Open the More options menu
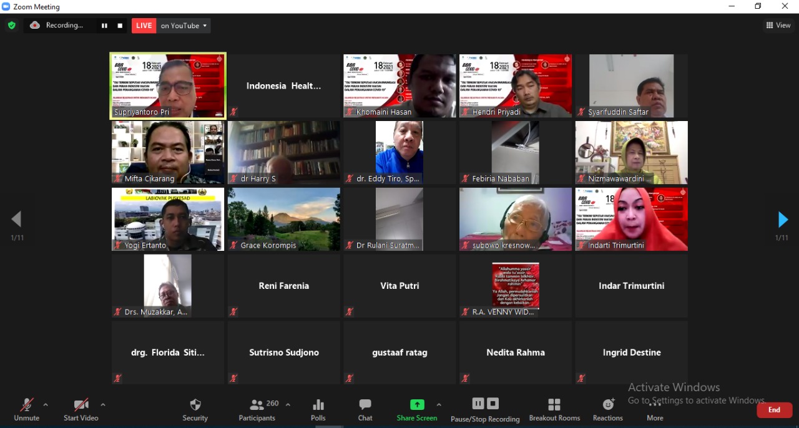The image size is (799, 428). click(x=655, y=410)
